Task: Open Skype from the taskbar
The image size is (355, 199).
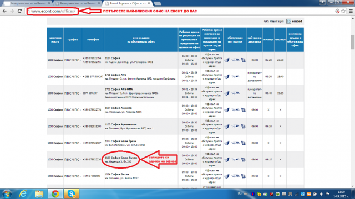Action: click(72, 194)
